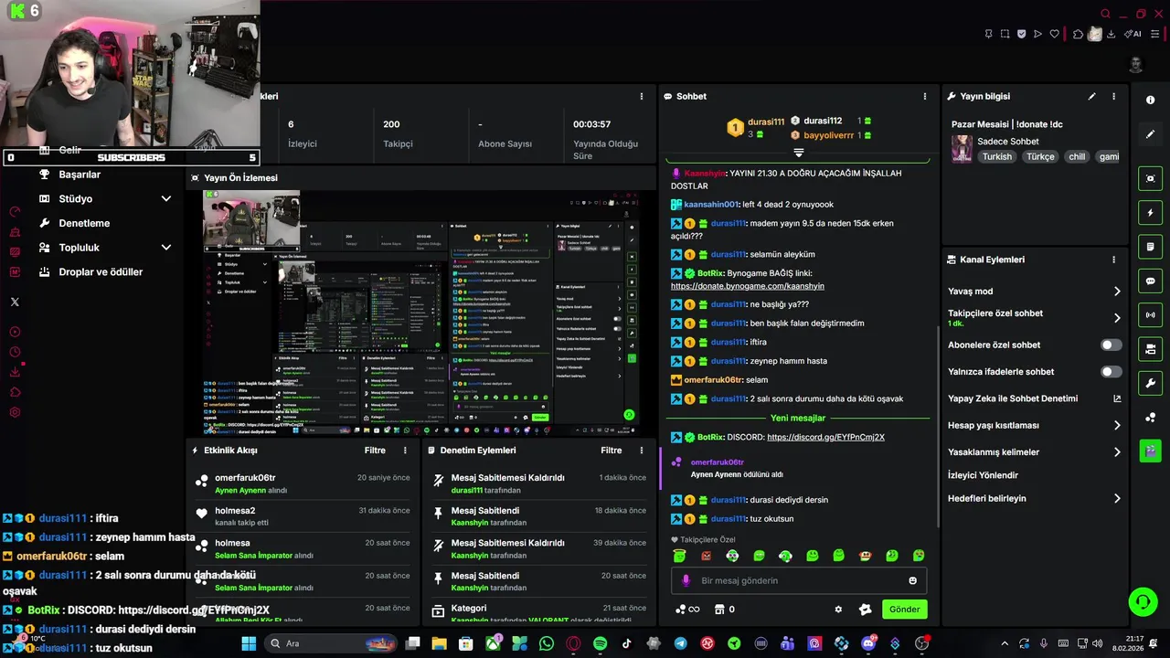Viewport: 1170px width, 658px height.
Task: Click the Türkçe tag in stream info
Action: [1040, 157]
